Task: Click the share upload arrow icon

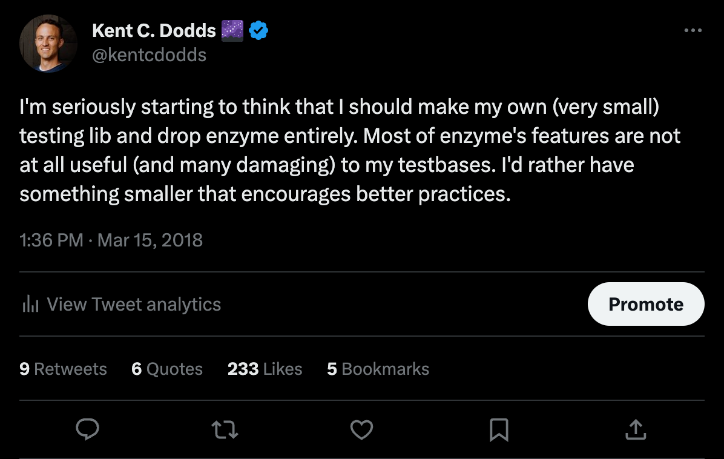Action: pos(634,430)
